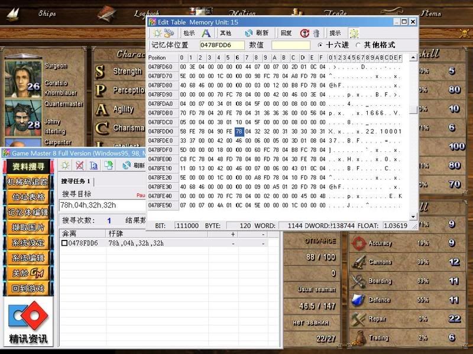Image resolution: width=473 pixels, height=354 pixels.
Task: Click the 其他 button in Edit Table toolbar
Action: pyautogui.click(x=225, y=33)
